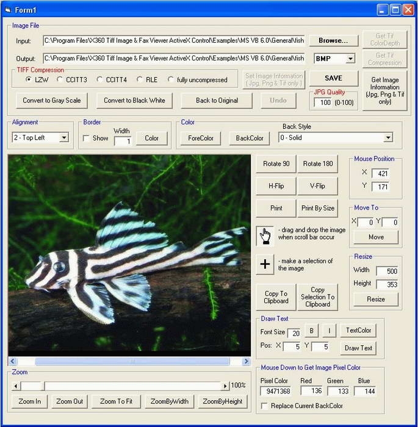Click the Form1 title bar icon
This screenshot has height=427, width=418.
(x=8, y=10)
